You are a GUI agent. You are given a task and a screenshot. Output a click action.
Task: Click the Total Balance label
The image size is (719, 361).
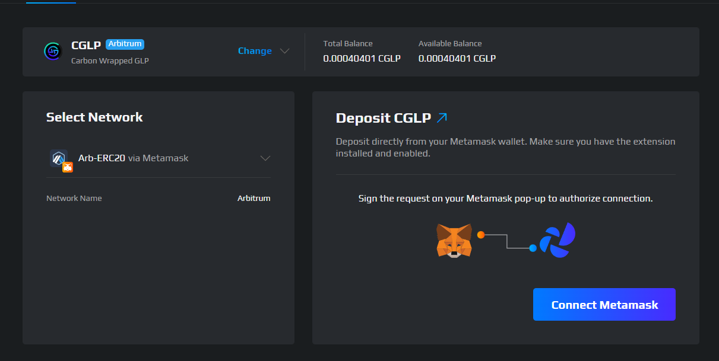pyautogui.click(x=348, y=43)
